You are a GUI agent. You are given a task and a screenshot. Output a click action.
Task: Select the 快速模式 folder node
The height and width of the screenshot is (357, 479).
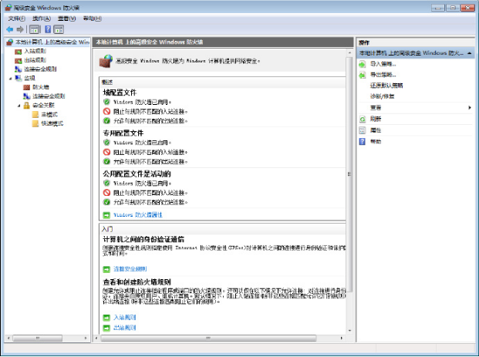52,123
